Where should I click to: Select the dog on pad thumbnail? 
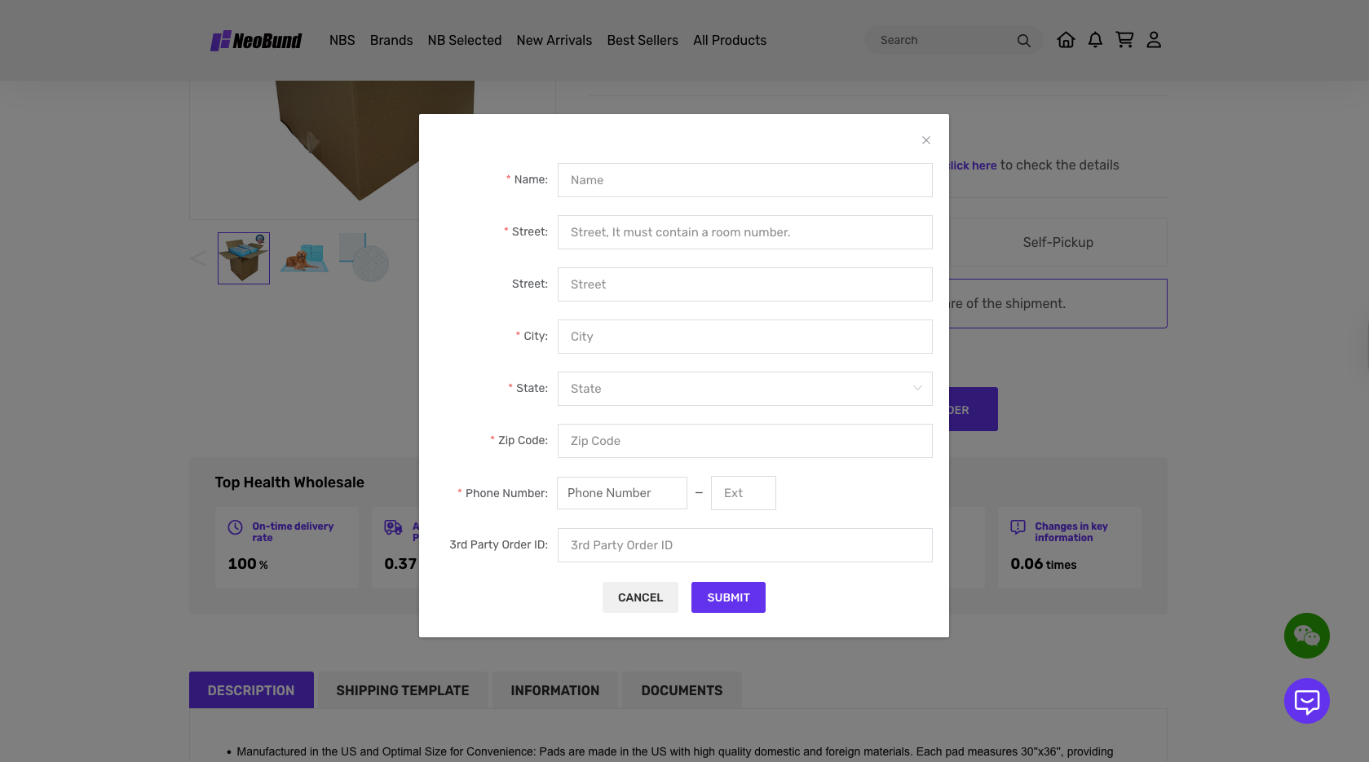point(304,258)
